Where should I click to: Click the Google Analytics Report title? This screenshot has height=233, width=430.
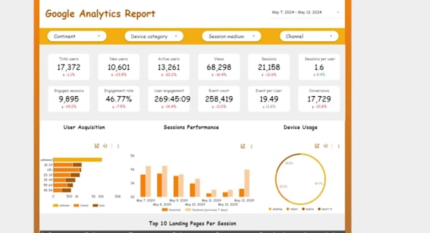[x=100, y=13]
